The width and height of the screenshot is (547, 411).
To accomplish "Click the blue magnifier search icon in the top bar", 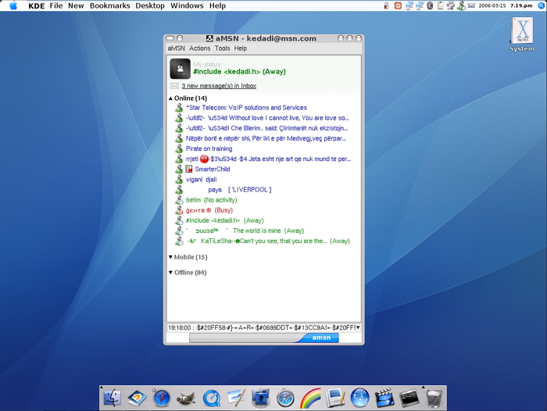I will click(x=542, y=5).
